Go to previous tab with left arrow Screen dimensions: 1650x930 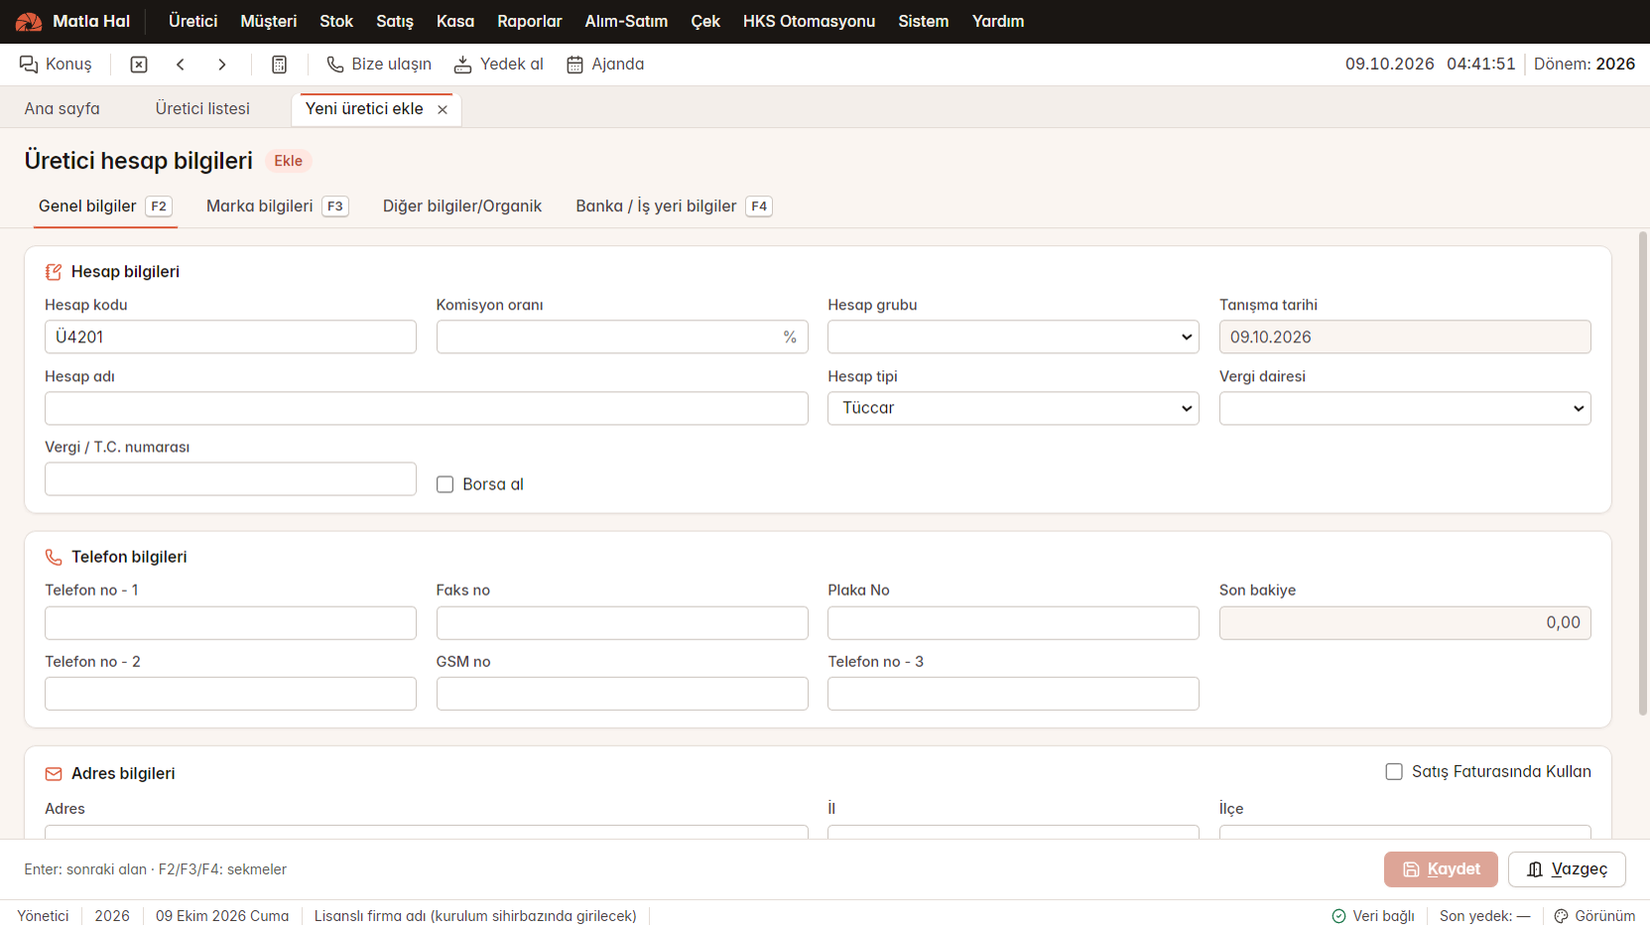[x=181, y=65]
